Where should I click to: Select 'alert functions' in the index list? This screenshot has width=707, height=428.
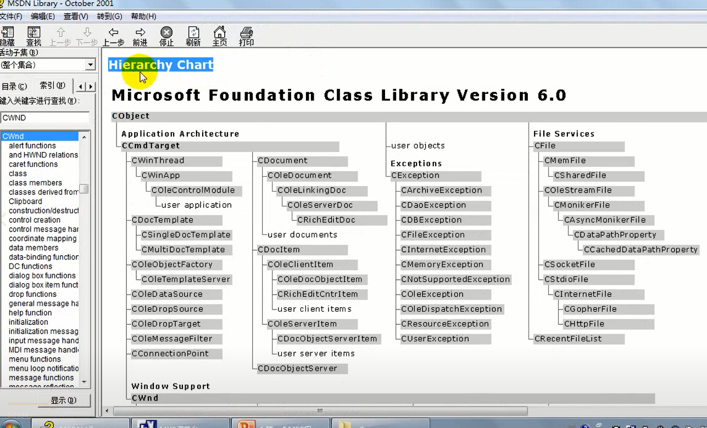click(x=32, y=145)
